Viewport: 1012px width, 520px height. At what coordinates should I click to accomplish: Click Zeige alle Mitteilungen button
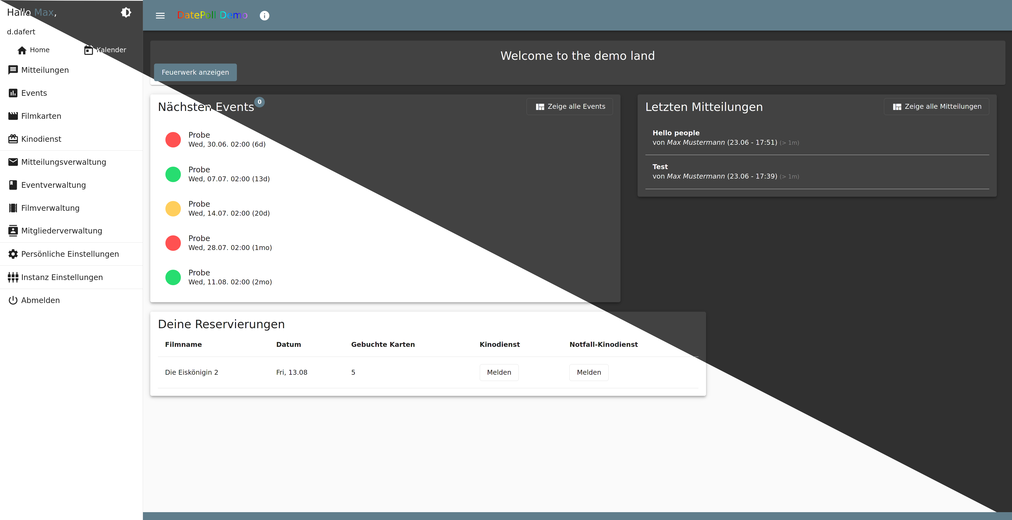click(x=936, y=107)
